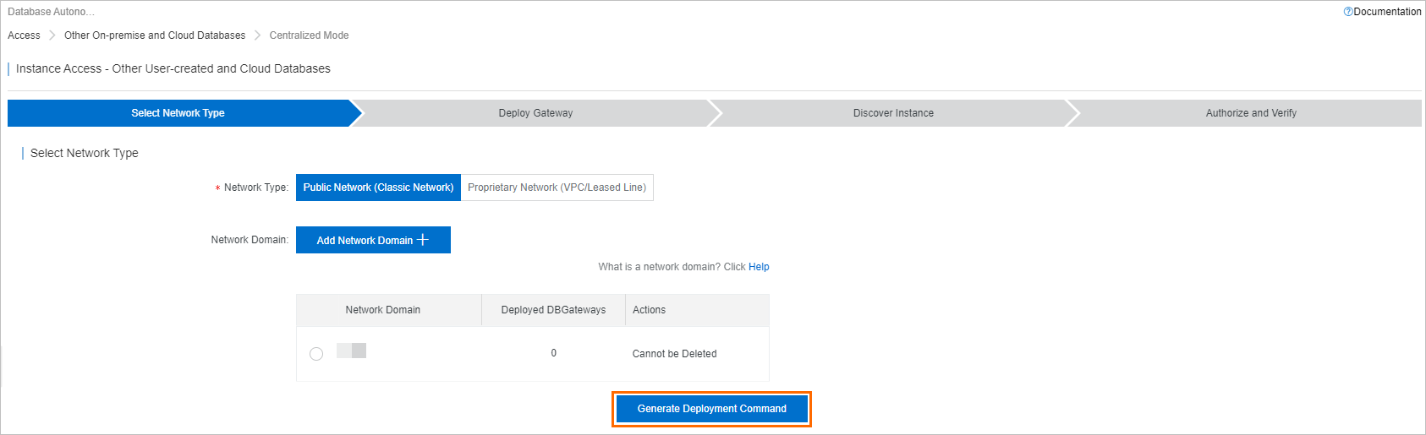Open Other On-premise and Cloud Databases breadcrumb
This screenshot has height=435, width=1426.
click(x=155, y=35)
